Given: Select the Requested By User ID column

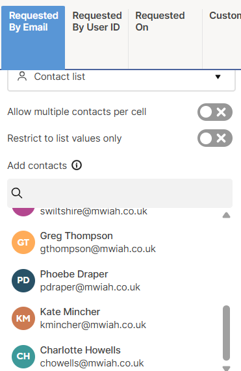Looking at the screenshot, I should pos(97,38).
